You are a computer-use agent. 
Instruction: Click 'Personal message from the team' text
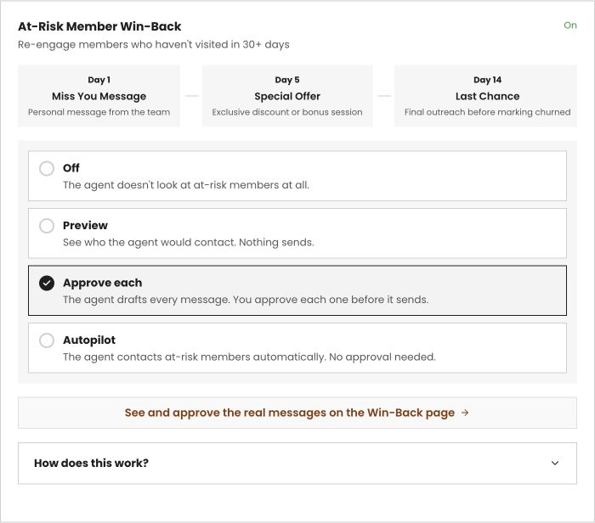coord(99,112)
